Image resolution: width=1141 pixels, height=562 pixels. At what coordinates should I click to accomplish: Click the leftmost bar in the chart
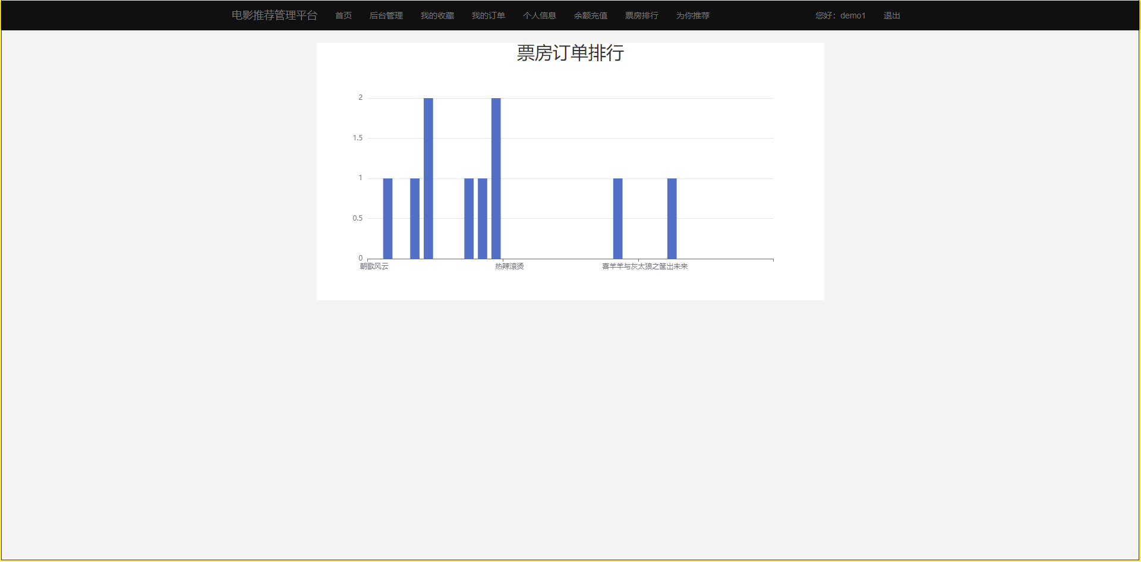pyautogui.click(x=388, y=218)
